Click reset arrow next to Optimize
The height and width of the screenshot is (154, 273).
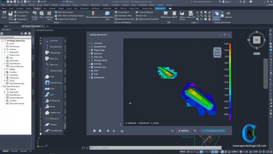[x=195, y=131]
